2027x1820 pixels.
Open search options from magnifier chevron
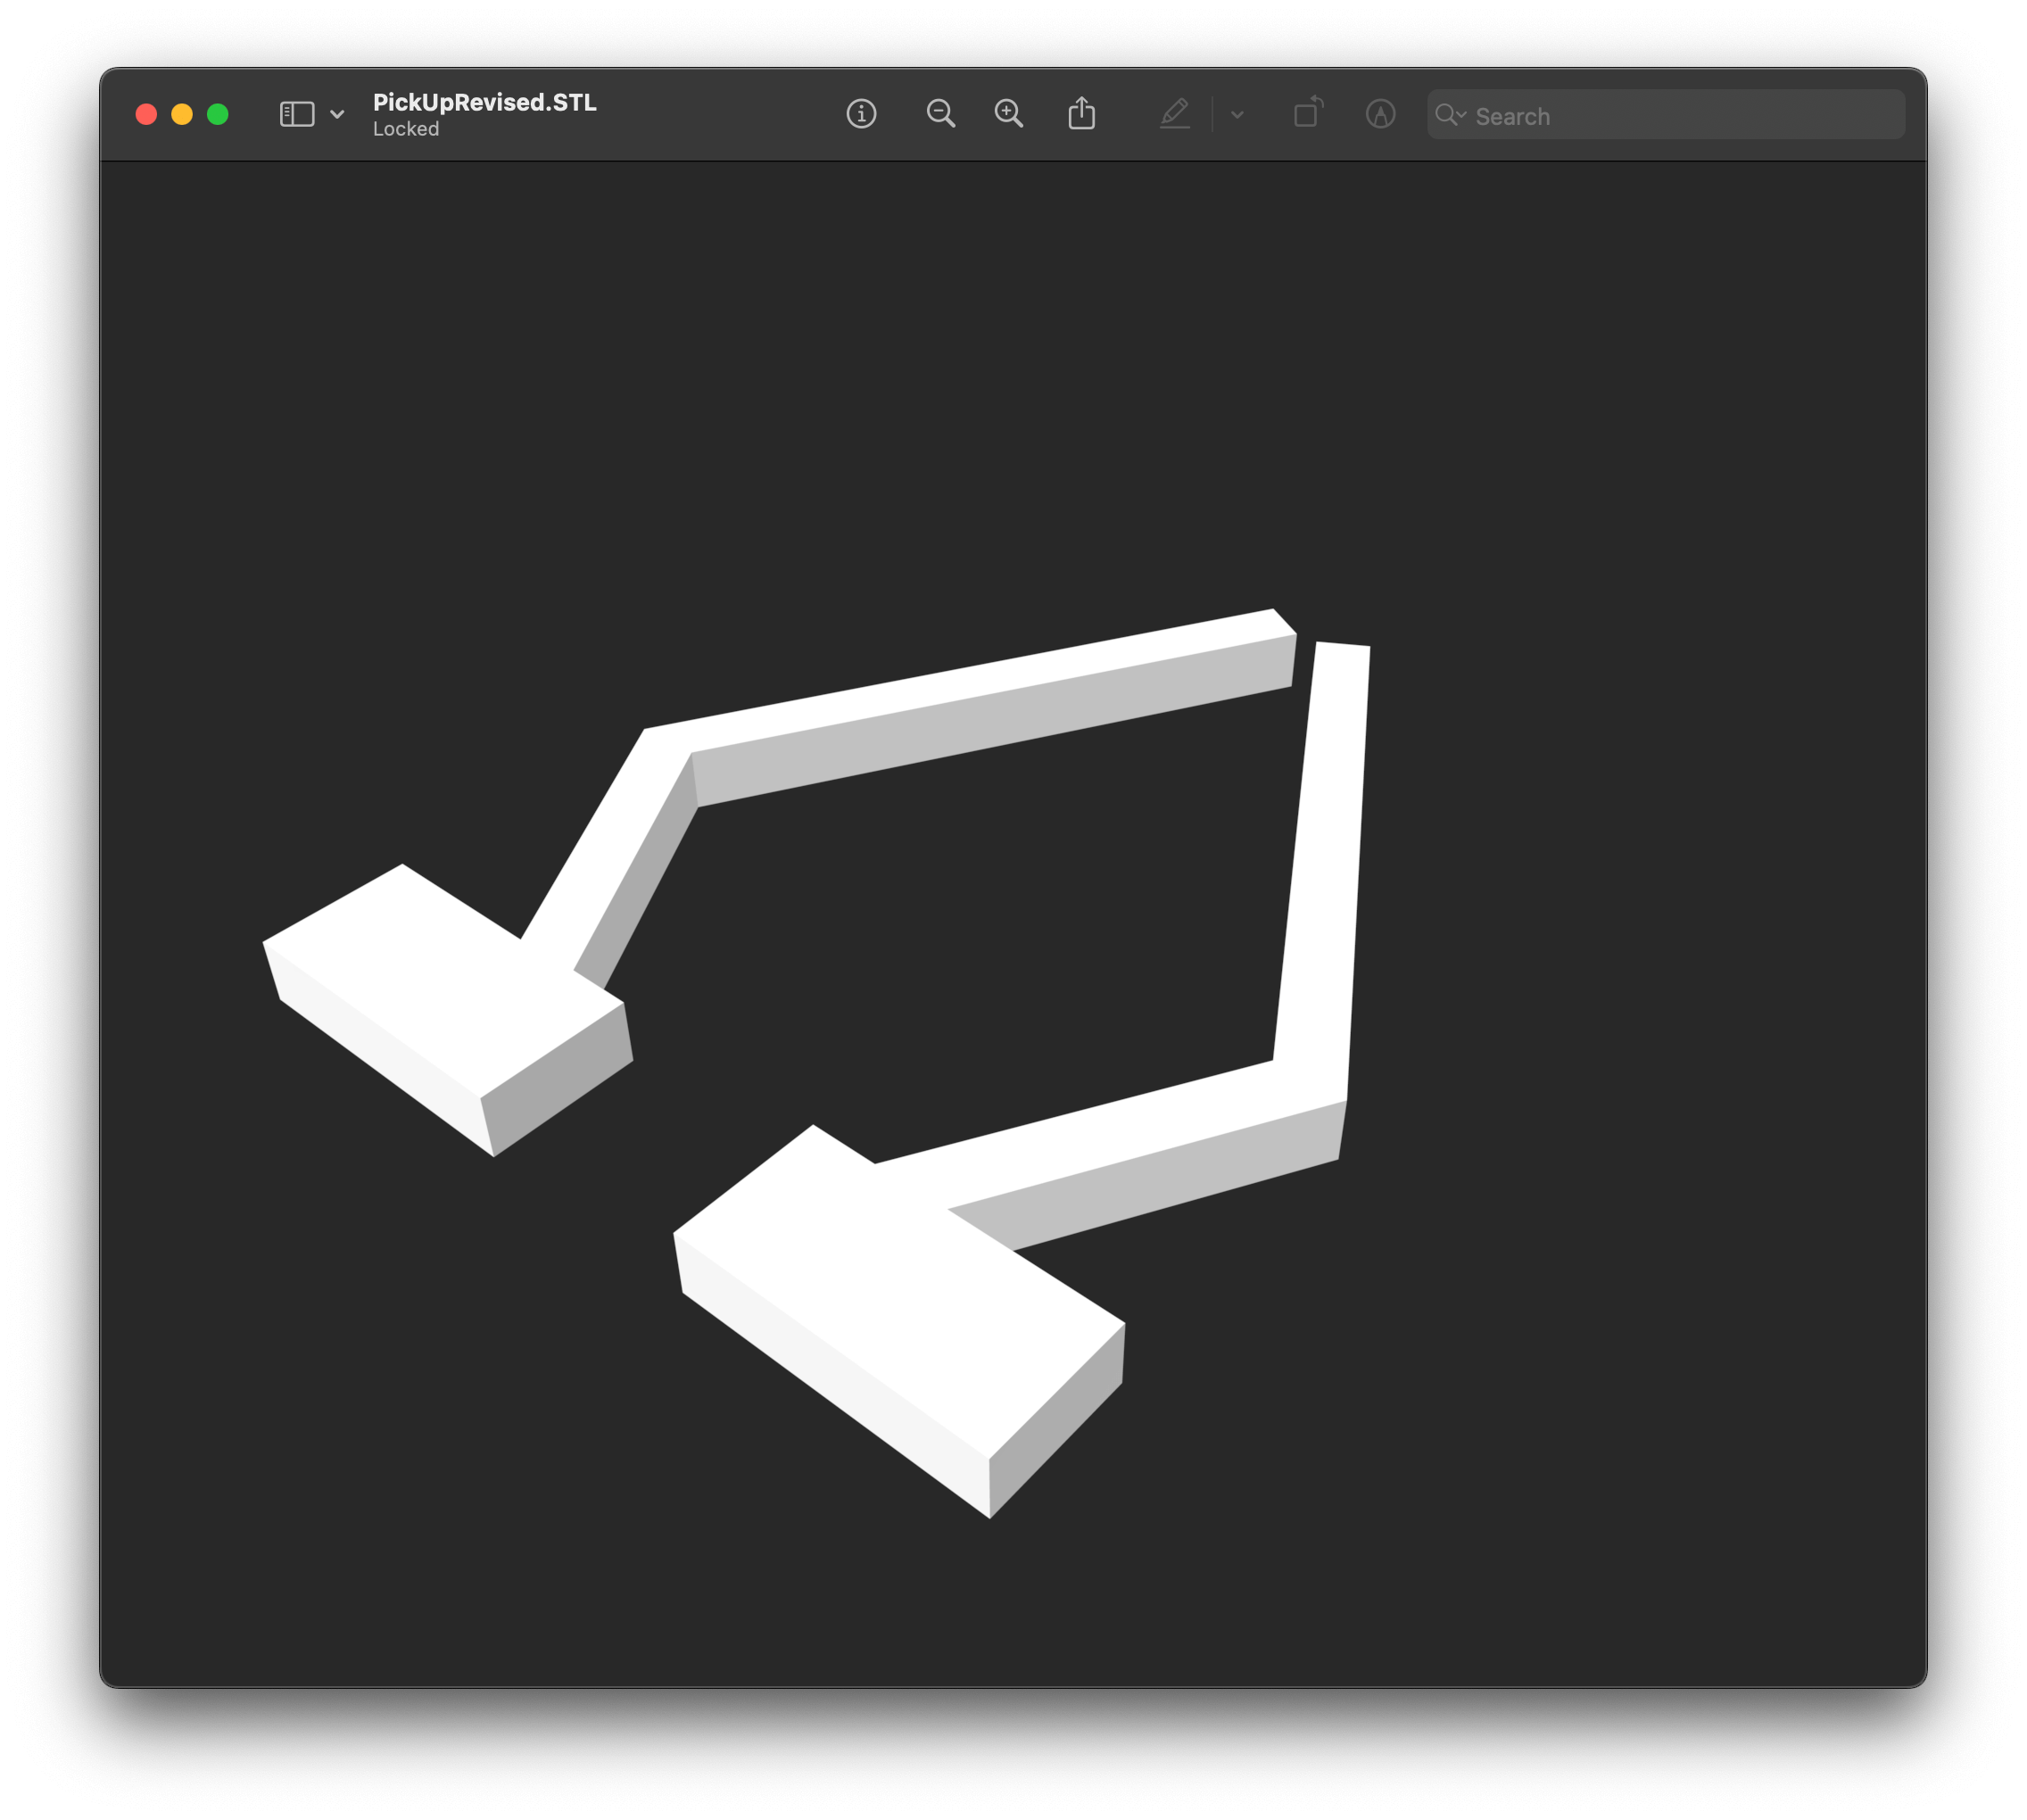[1450, 115]
